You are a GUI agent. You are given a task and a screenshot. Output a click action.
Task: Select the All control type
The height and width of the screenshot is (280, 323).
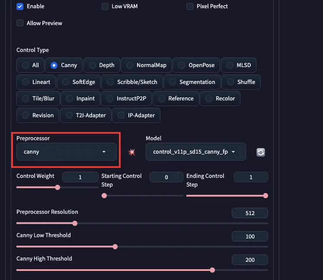(x=30, y=65)
